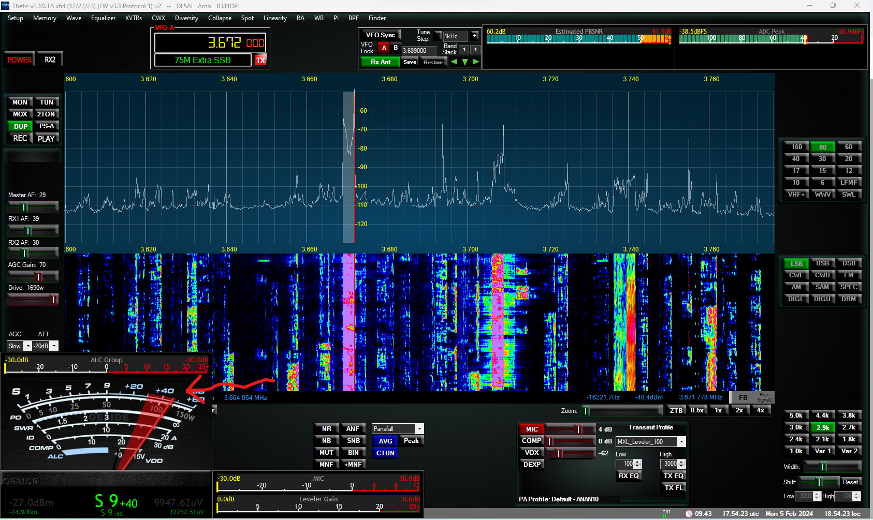Click the red TX indicator beside VFO A
This screenshot has width=873, height=520.
260,60
